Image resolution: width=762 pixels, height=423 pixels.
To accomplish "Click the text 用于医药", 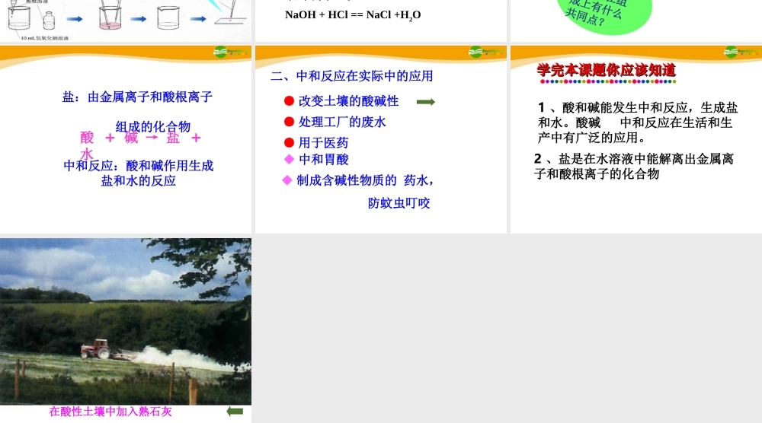I will [323, 142].
